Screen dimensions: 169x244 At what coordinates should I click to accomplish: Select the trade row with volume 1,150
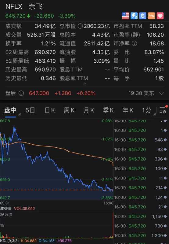(x=141, y=216)
